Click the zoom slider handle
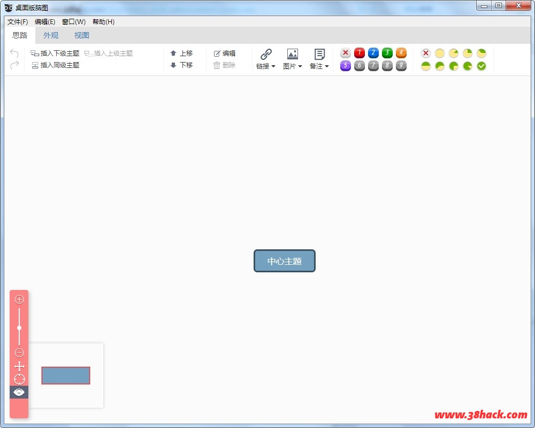Image resolution: width=535 pixels, height=428 pixels. (19, 327)
